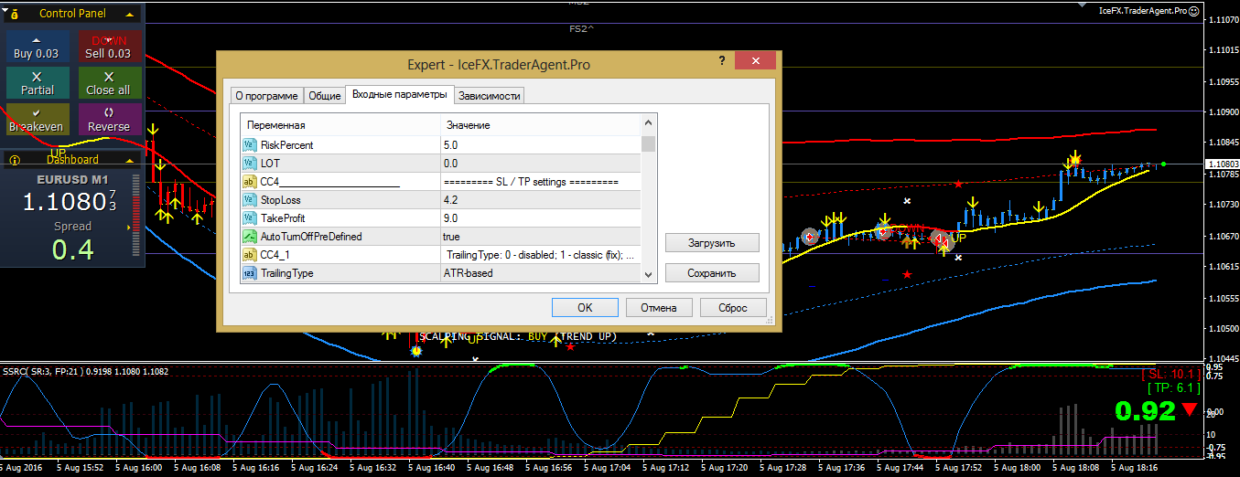1240x477 pixels.
Task: Click the money bag Control Panel icon
Action: point(16,14)
